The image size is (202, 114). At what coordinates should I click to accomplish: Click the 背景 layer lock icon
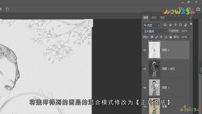(x=185, y=106)
